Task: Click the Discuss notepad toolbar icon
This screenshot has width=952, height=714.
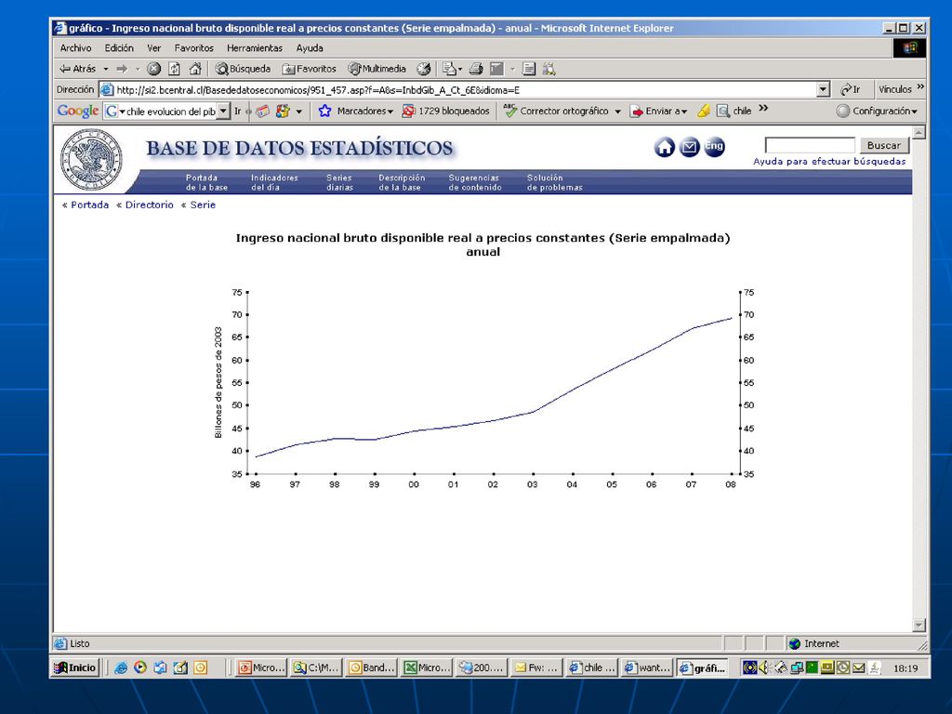Action: pos(529,69)
